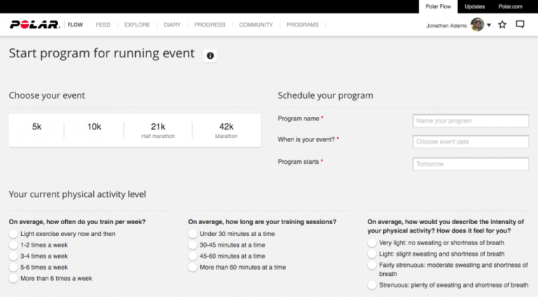Pick the 42k Marathon event
Viewport: 538px width, 297px height.
click(226, 130)
